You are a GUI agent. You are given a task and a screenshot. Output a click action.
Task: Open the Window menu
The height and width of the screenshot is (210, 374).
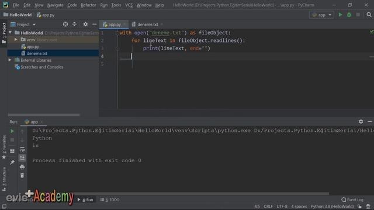tap(144, 5)
